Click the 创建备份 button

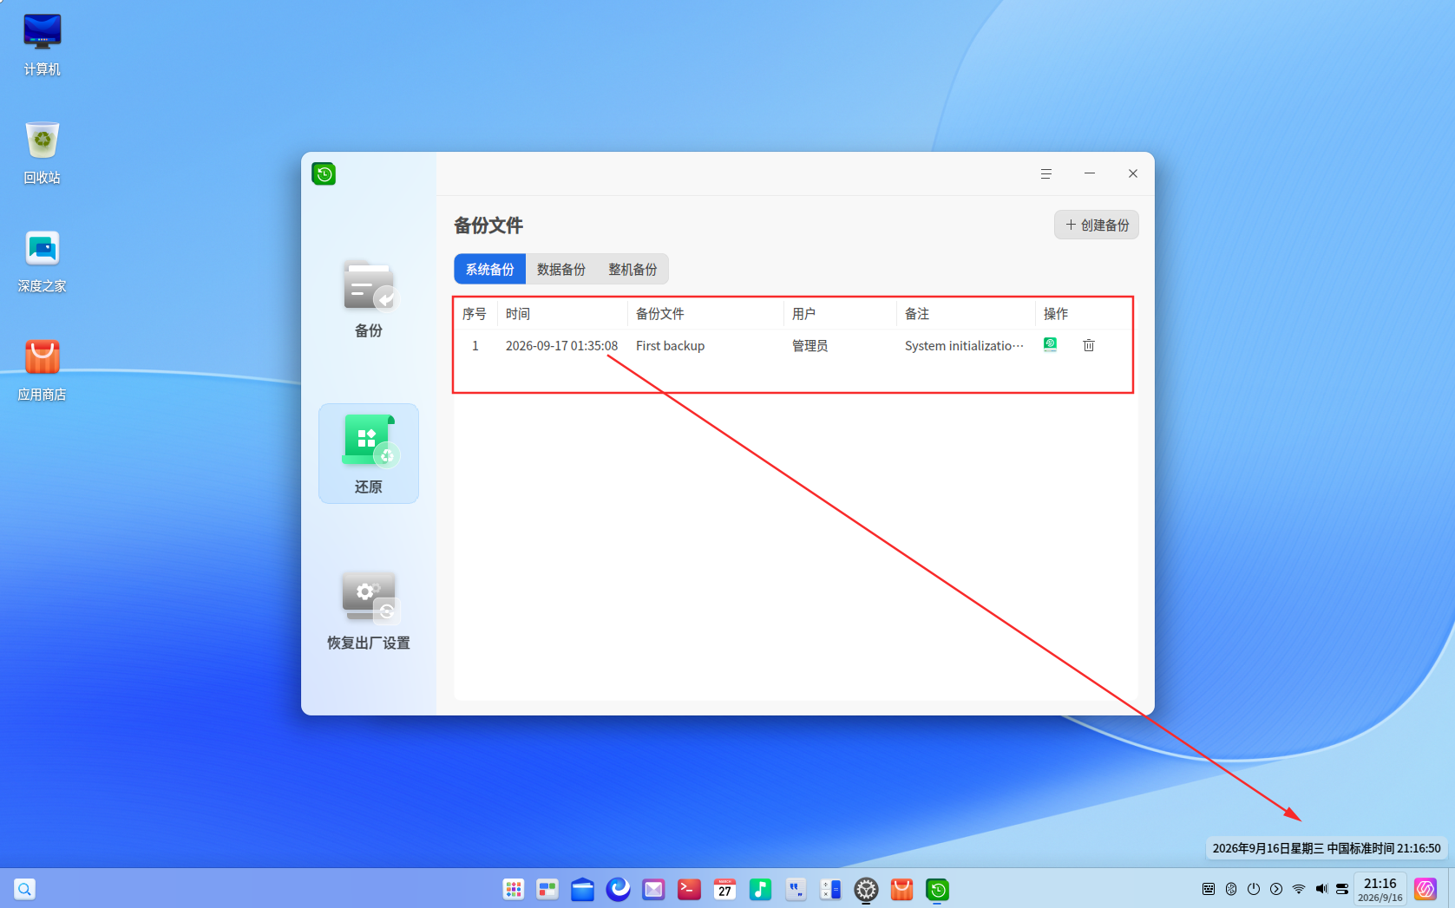[1097, 225]
